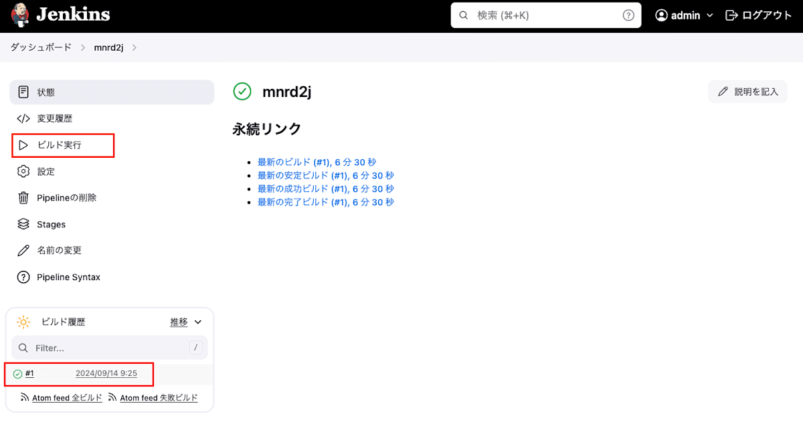Click the 設定 gear icon
Viewport: 803px width, 428px height.
coord(23,171)
